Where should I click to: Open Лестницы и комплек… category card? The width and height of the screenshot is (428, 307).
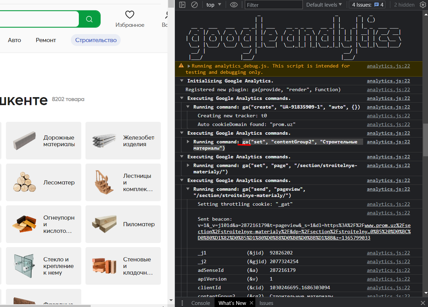click(123, 182)
